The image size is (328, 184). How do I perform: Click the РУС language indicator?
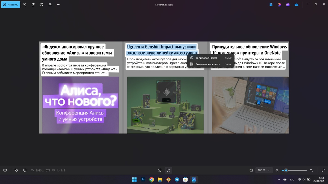[x=292, y=180]
